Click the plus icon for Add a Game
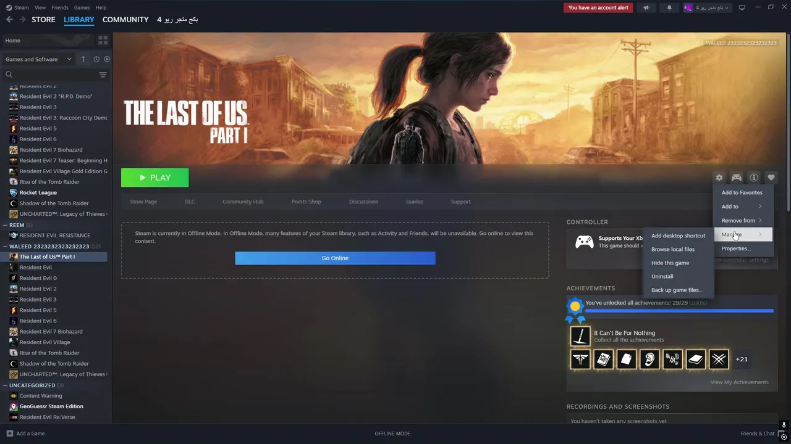The height and width of the screenshot is (444, 791). tap(9, 434)
